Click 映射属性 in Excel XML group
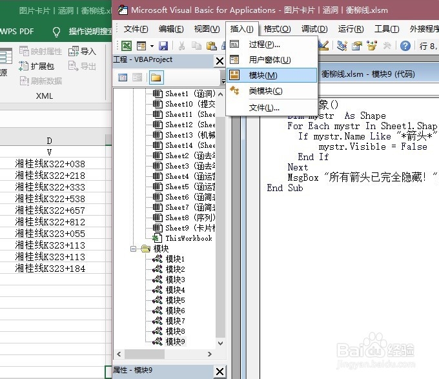Image resolution: width=439 pixels, height=379 pixels. point(41,51)
